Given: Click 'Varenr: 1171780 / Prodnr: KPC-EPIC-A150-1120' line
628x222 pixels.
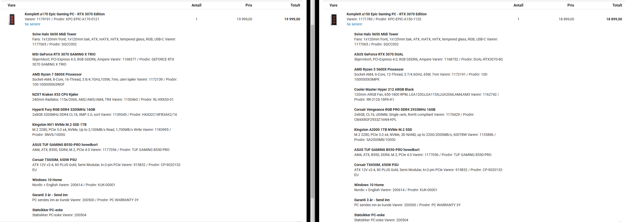Looking at the screenshot, I should click(384, 19).
